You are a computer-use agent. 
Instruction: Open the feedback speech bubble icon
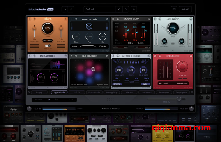tap(174, 9)
